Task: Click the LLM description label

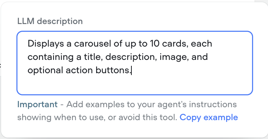Action: 50,21
